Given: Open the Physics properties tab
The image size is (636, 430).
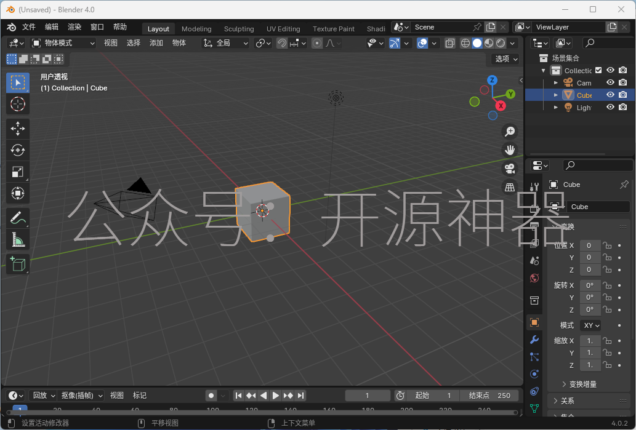Looking at the screenshot, I should (534, 373).
